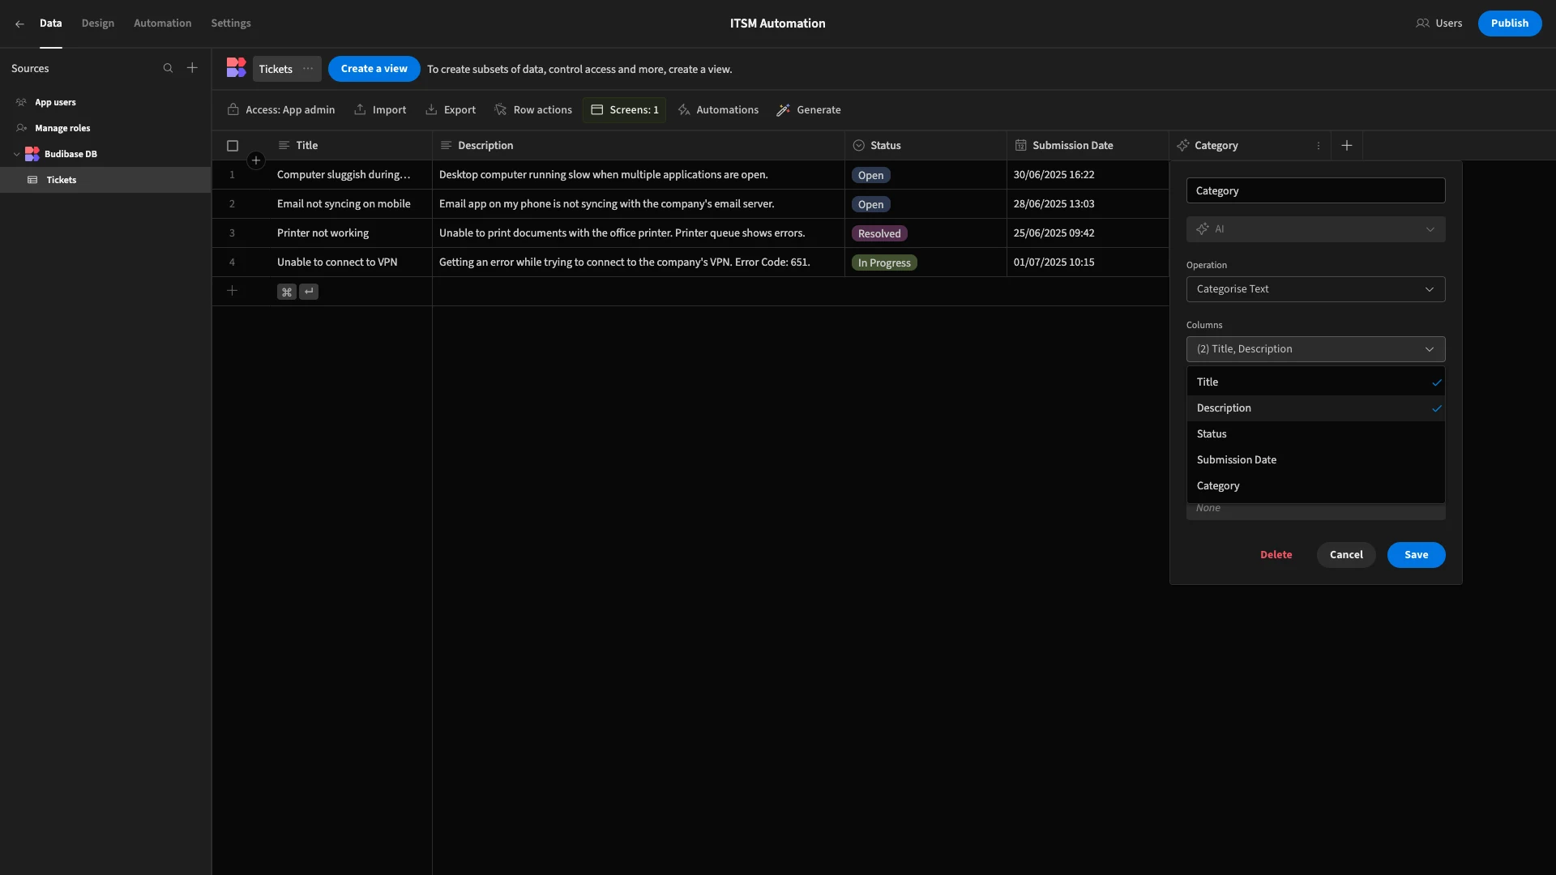Viewport: 1556px width, 875px height.
Task: Toggle the select-all rows checkbox
Action: pyautogui.click(x=233, y=146)
